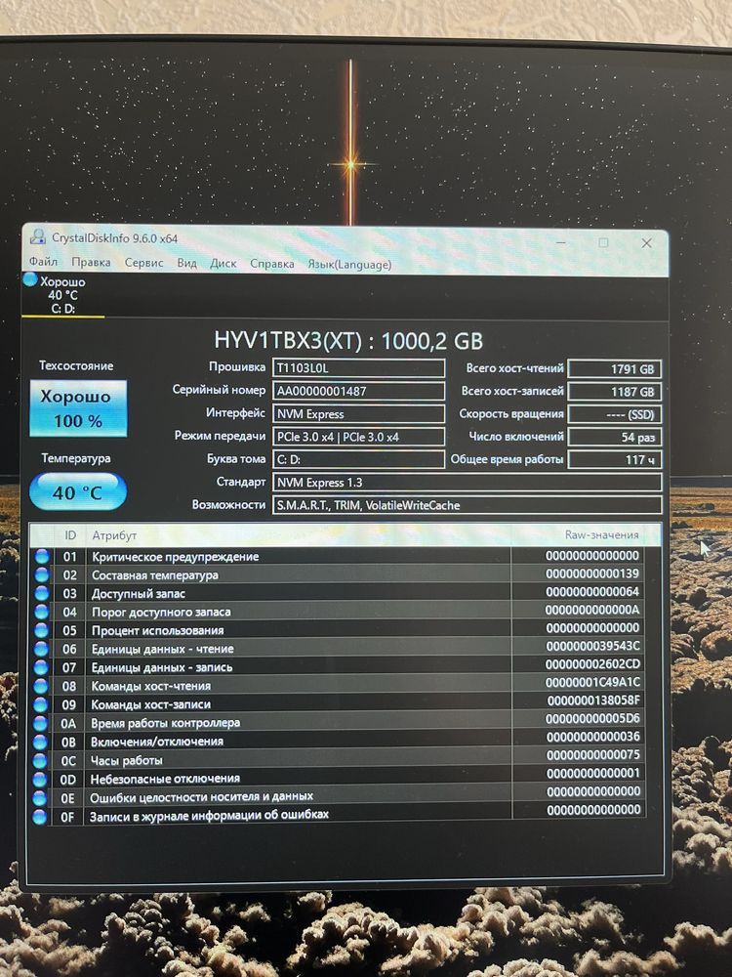Open the Диск menu
The width and height of the screenshot is (732, 977).
[x=223, y=264]
